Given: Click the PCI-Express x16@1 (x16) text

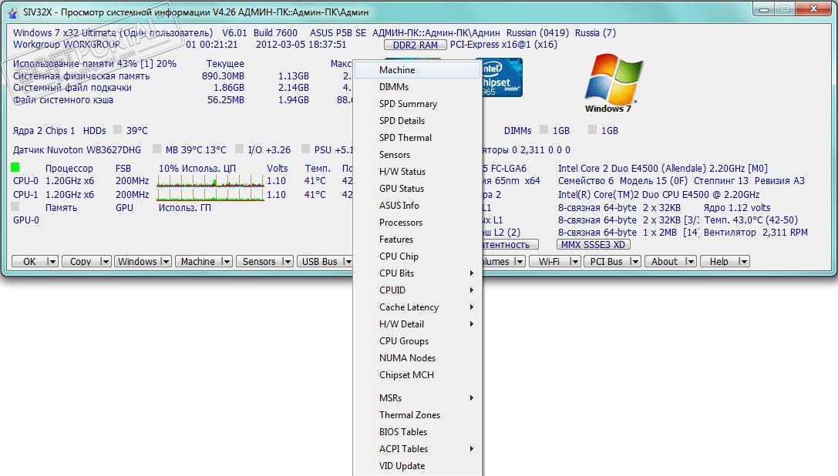Looking at the screenshot, I should click(503, 45).
